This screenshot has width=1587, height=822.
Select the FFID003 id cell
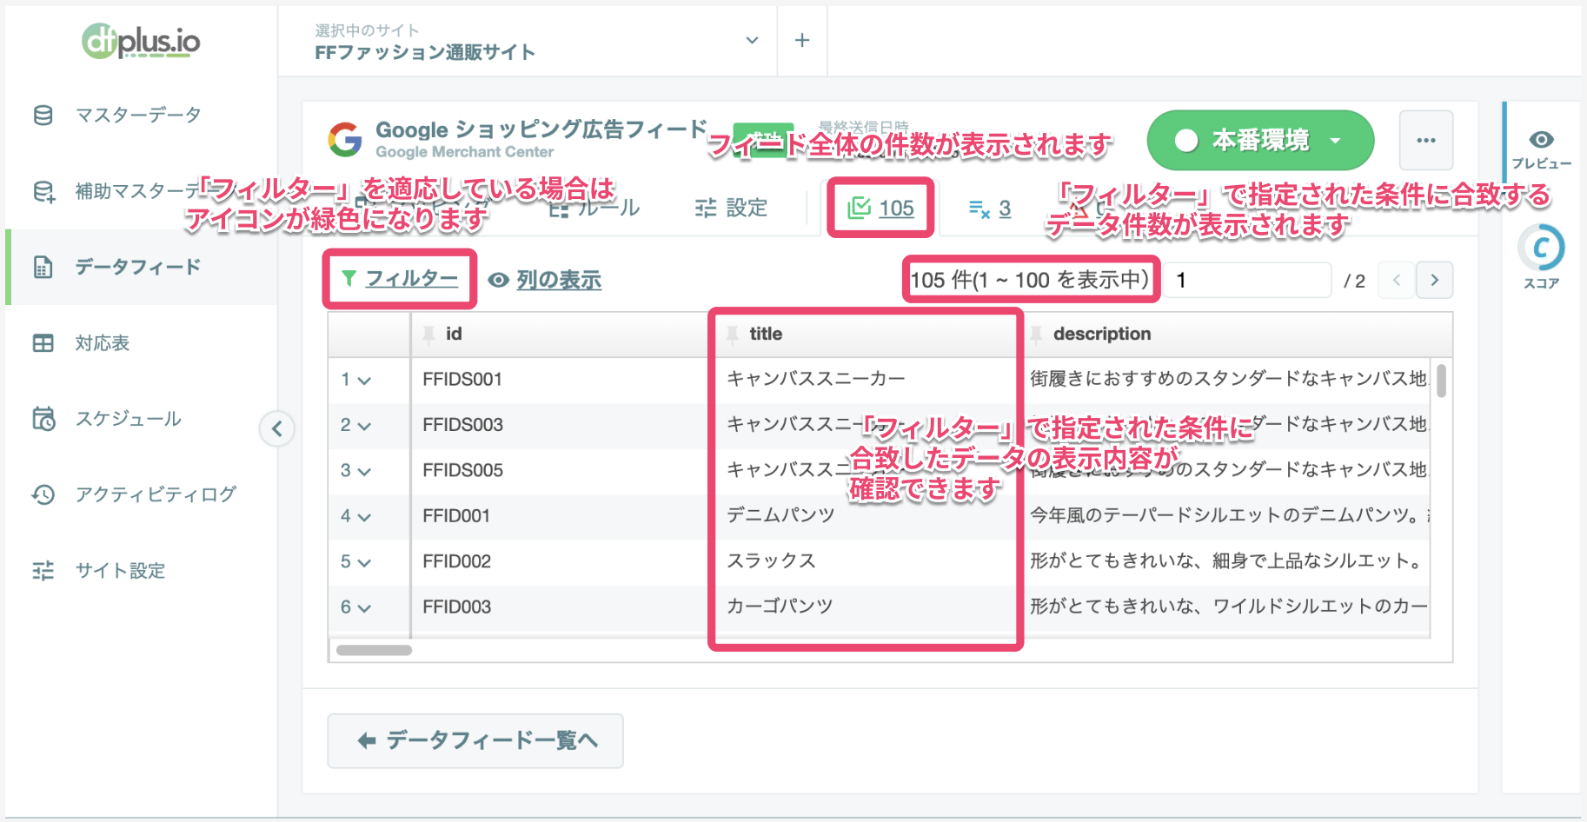coord(561,607)
